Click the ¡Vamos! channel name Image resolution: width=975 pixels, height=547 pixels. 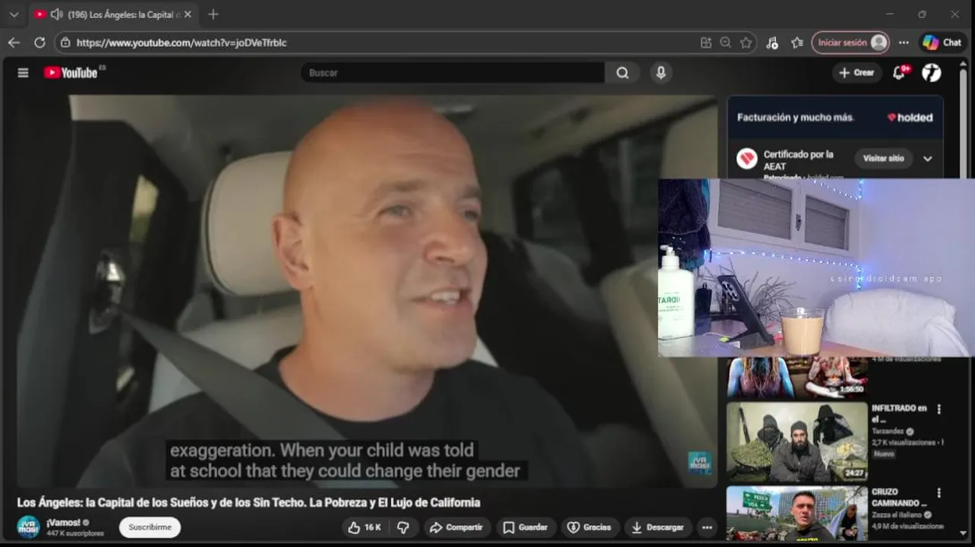(62, 523)
